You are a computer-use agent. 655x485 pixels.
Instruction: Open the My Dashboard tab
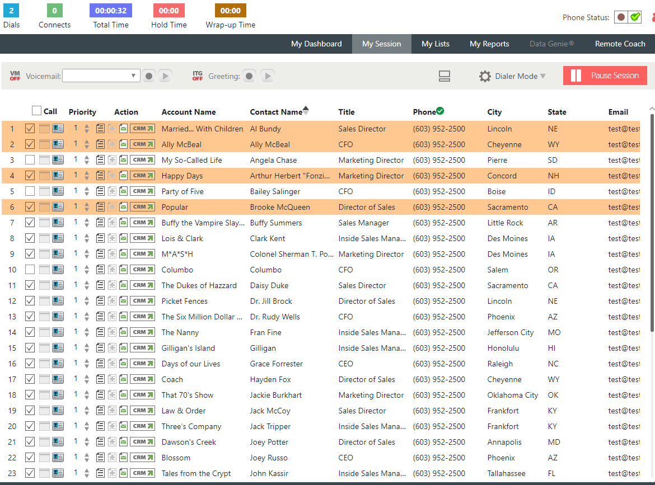[316, 44]
